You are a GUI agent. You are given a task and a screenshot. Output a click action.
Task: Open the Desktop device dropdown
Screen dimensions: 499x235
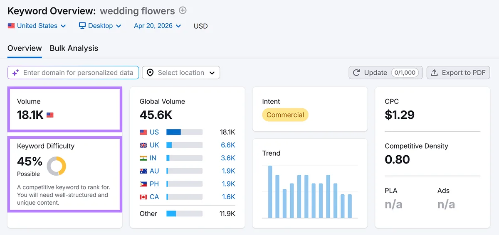tap(100, 26)
